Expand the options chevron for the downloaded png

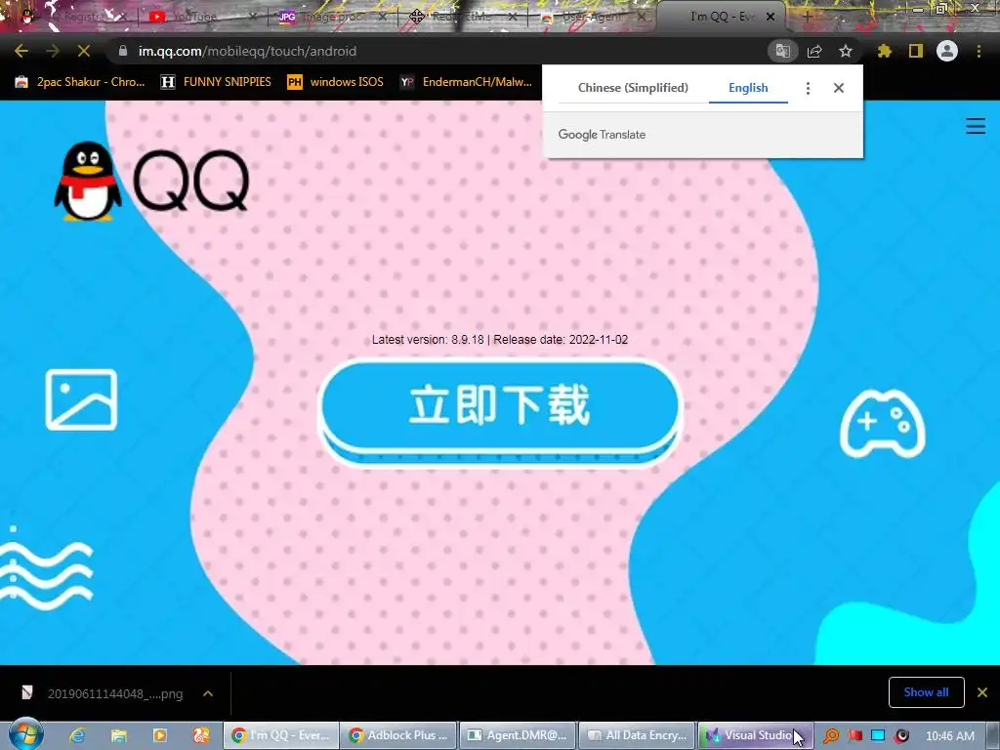pyautogui.click(x=208, y=693)
